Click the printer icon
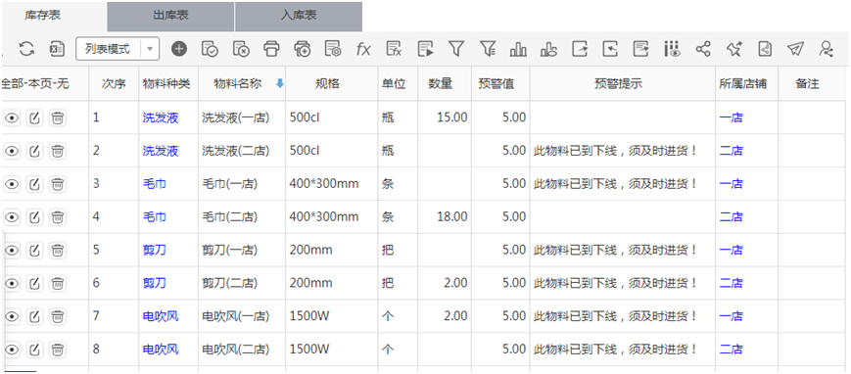Viewport: 851px width, 374px height. pyautogui.click(x=271, y=49)
